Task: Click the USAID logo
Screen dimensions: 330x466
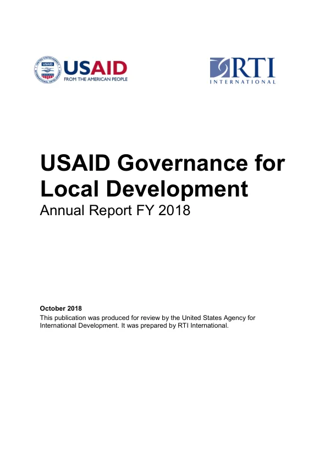Action: click(x=81, y=70)
